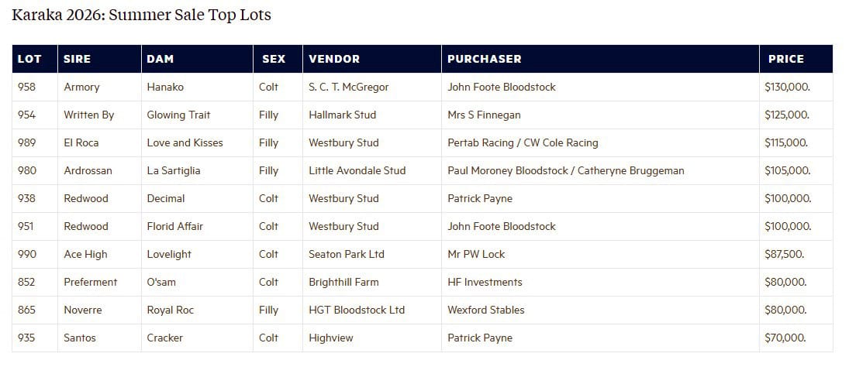849x367 pixels.
Task: Click the LOT column header
Action: coord(29,59)
